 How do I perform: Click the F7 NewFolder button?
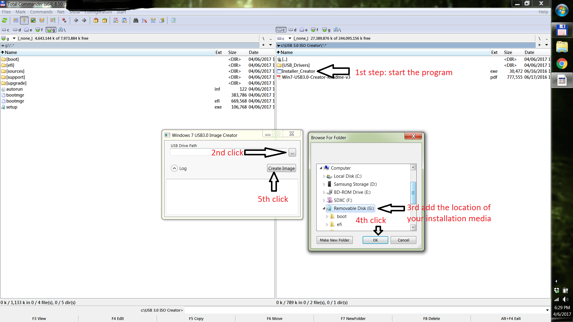(x=353, y=318)
